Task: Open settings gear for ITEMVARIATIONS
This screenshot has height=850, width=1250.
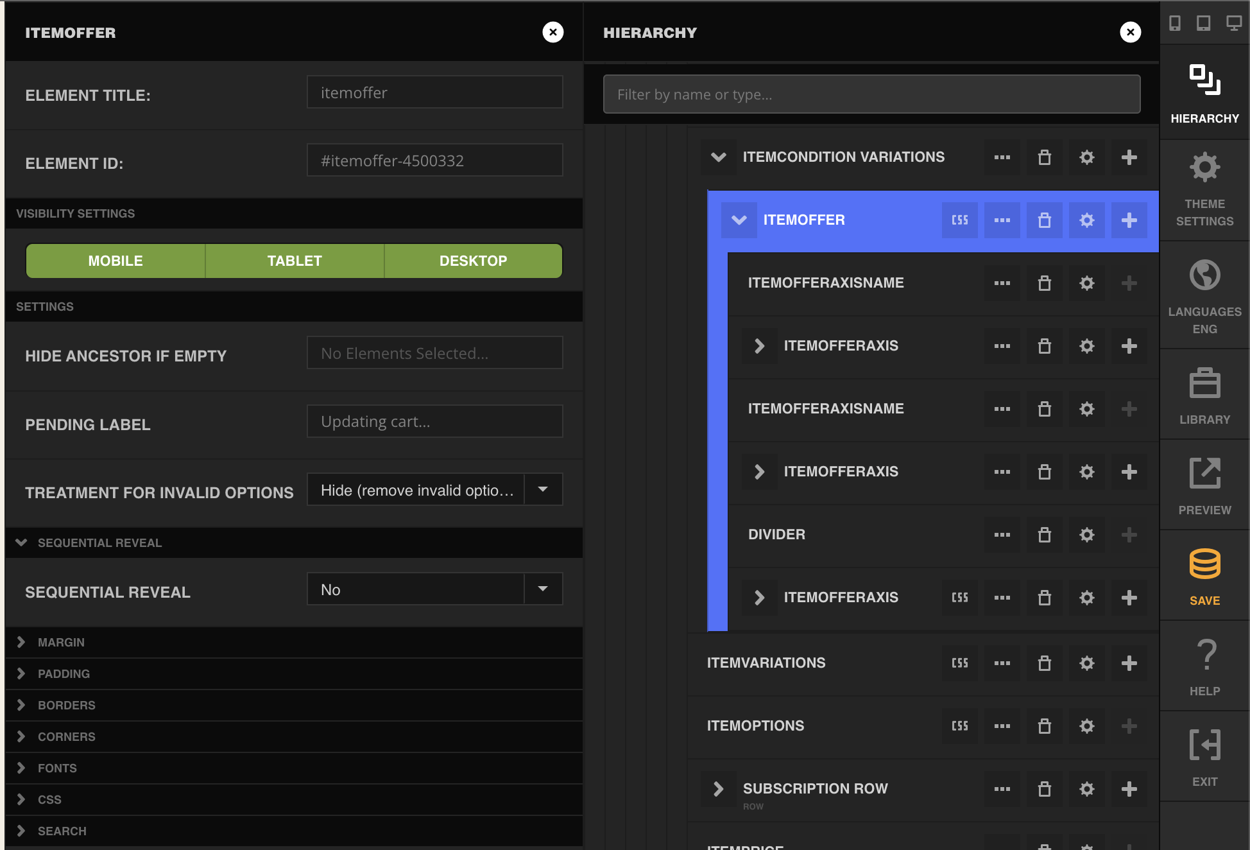Action: point(1086,663)
